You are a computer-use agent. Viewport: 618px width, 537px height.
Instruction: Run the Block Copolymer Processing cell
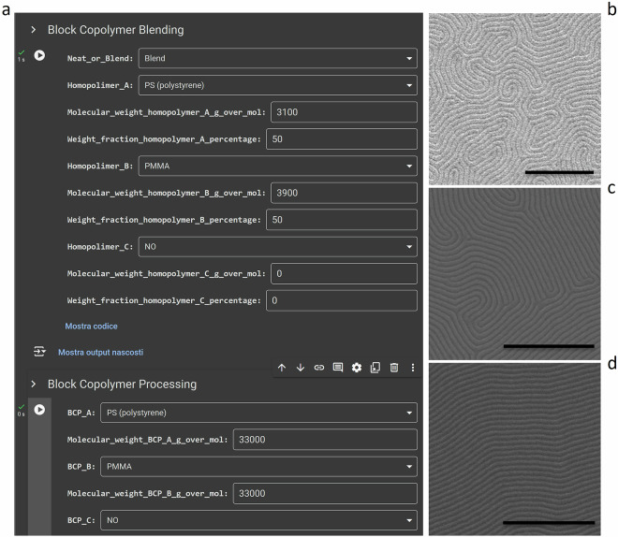point(39,410)
